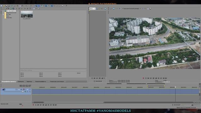Switch to Project Media tab
This screenshot has height=113, width=201.
coord(9,82)
